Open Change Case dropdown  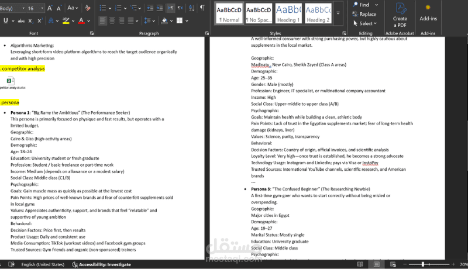coord(73,8)
